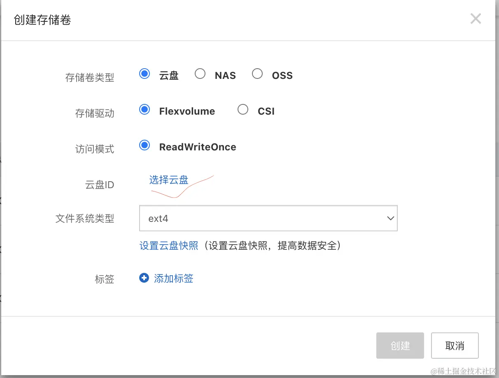Click the chevron arrow of the ext4 dropdown
This screenshot has height=378, width=499.
click(391, 219)
